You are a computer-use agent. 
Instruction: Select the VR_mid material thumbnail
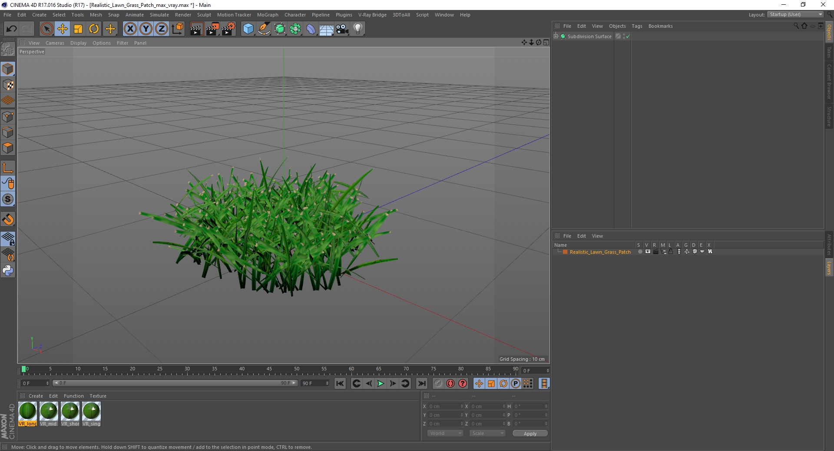49,414
